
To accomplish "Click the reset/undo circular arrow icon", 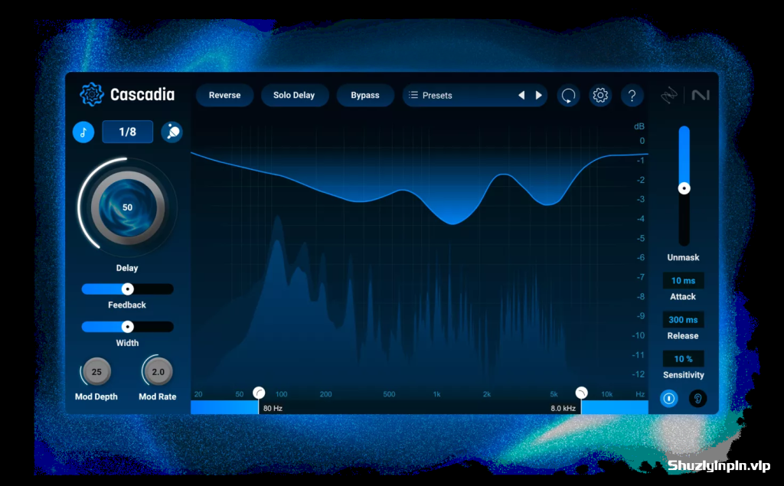I will 569,96.
